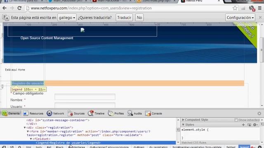Collapse the form member-registration node
This screenshot has width=264, height=148.
pyautogui.click(x=28, y=132)
